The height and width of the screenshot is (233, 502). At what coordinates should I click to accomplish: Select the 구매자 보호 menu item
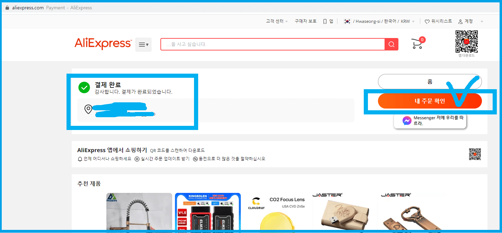tap(305, 21)
